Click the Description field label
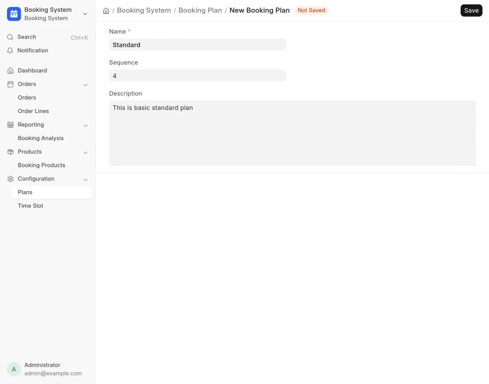The height and width of the screenshot is (384, 489). coord(126,93)
